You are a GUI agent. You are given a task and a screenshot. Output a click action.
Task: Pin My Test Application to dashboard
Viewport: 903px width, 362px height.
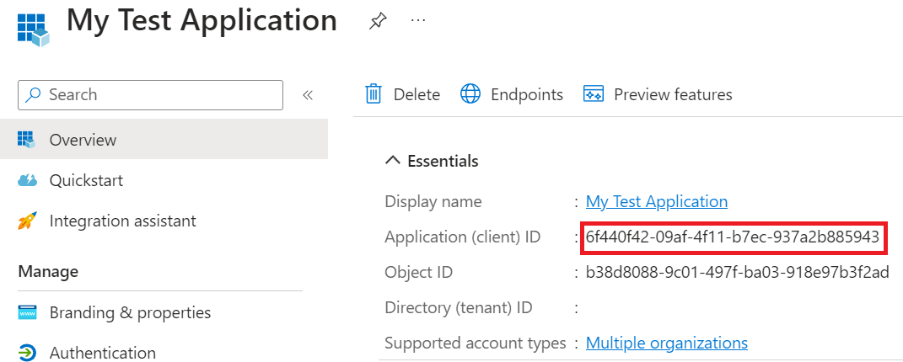click(378, 22)
